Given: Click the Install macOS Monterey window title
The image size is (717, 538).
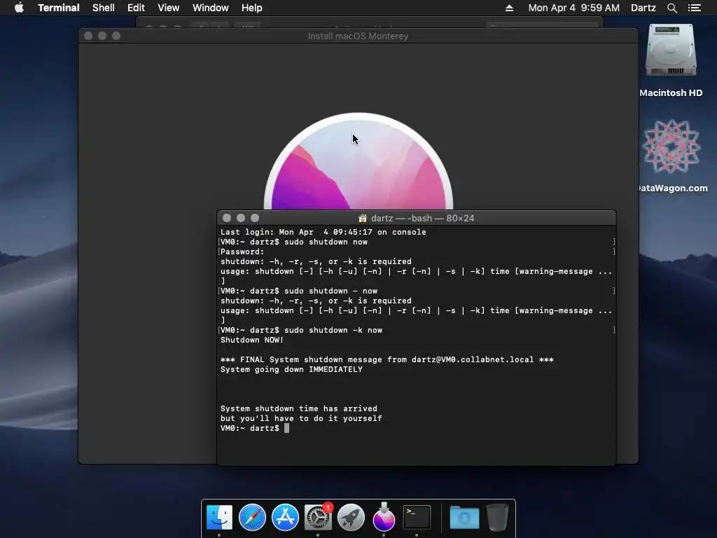Looking at the screenshot, I should [x=358, y=36].
